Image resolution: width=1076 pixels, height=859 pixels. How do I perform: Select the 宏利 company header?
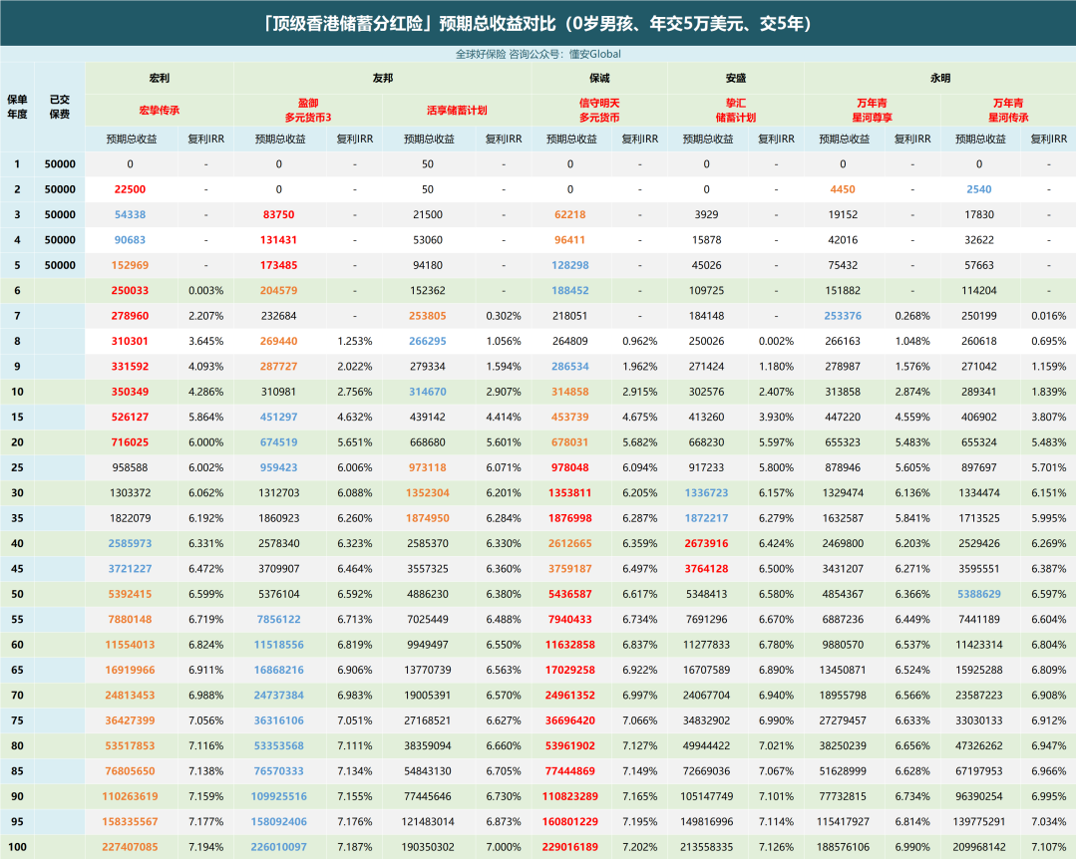tap(159, 78)
